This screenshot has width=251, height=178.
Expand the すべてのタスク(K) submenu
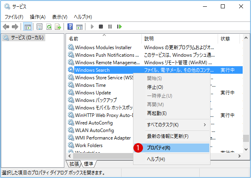[x=172, y=125]
